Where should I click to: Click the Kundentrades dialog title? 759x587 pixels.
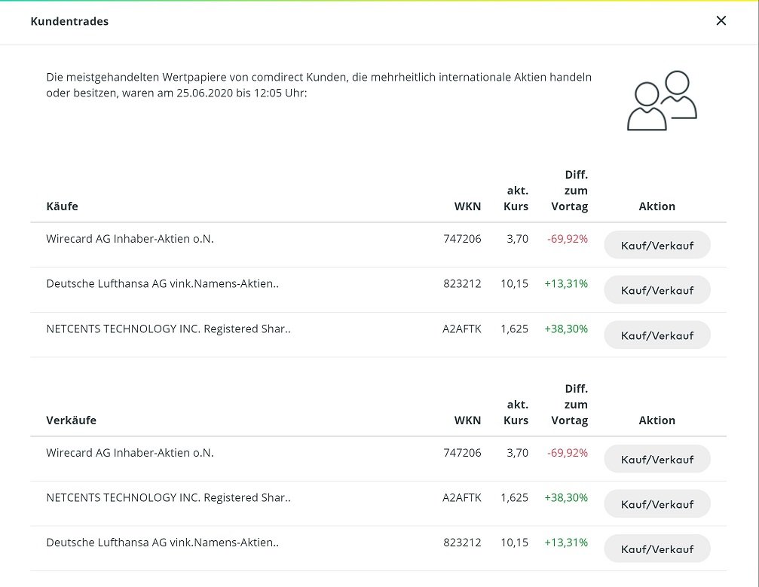tap(69, 22)
